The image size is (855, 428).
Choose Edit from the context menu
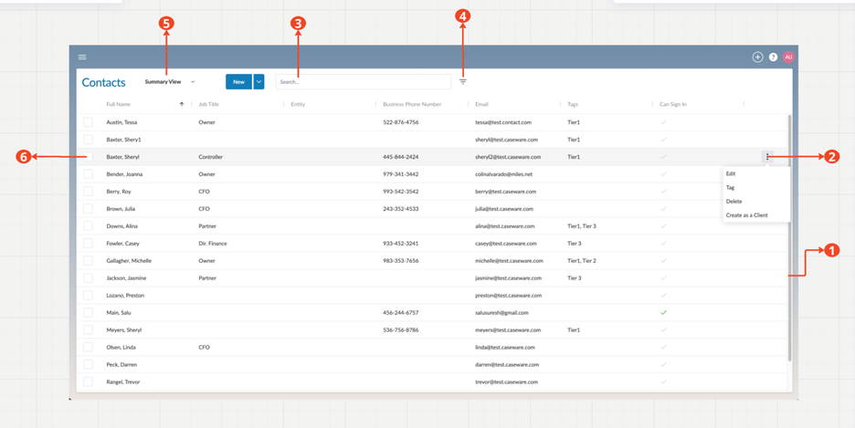[731, 173]
